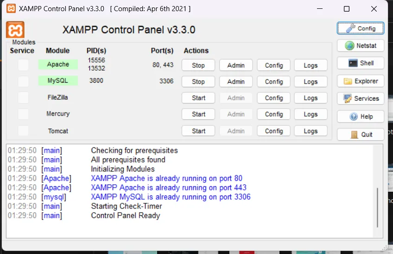The width and height of the screenshot is (393, 254).
Task: View Tomcat Logs
Action: coord(311,131)
